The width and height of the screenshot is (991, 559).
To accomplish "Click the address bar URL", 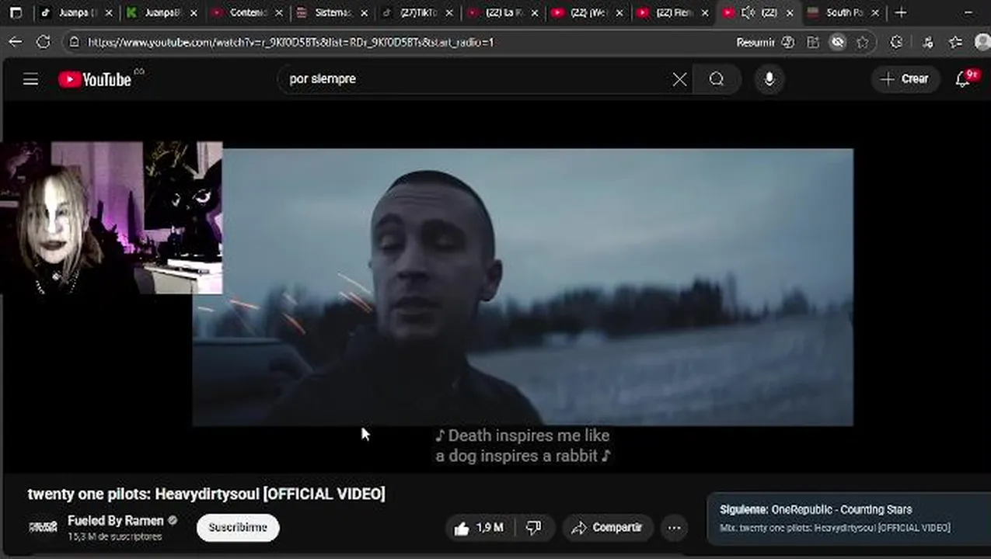I will click(x=291, y=43).
